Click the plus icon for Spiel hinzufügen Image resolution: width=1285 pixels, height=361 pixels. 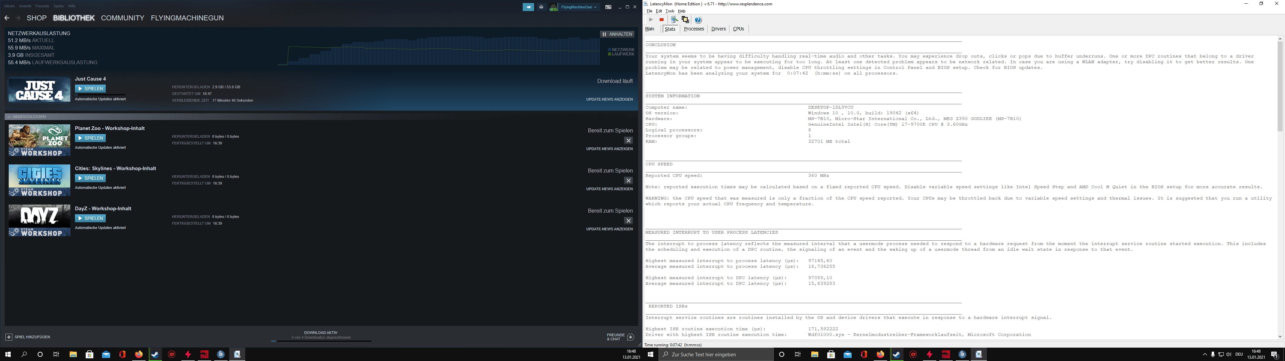coord(8,337)
